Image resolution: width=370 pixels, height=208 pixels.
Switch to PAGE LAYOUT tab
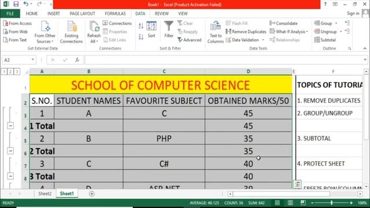[x=82, y=14]
